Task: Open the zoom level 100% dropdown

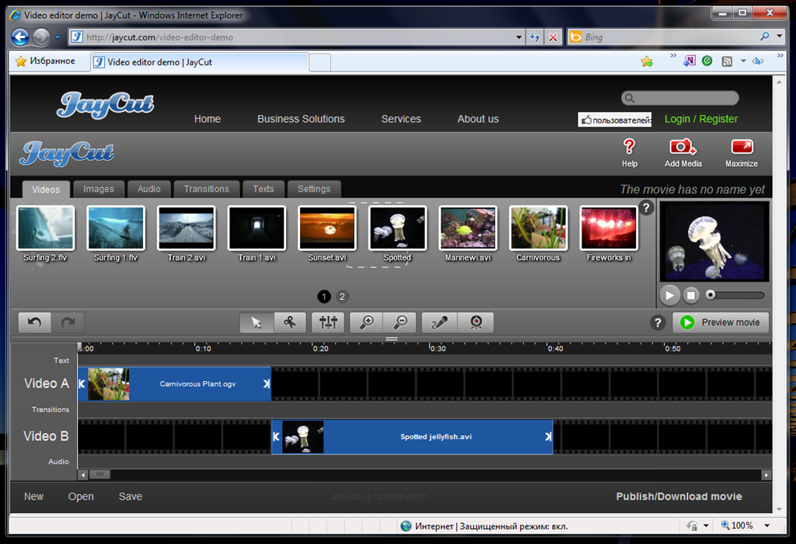Action: point(767,525)
